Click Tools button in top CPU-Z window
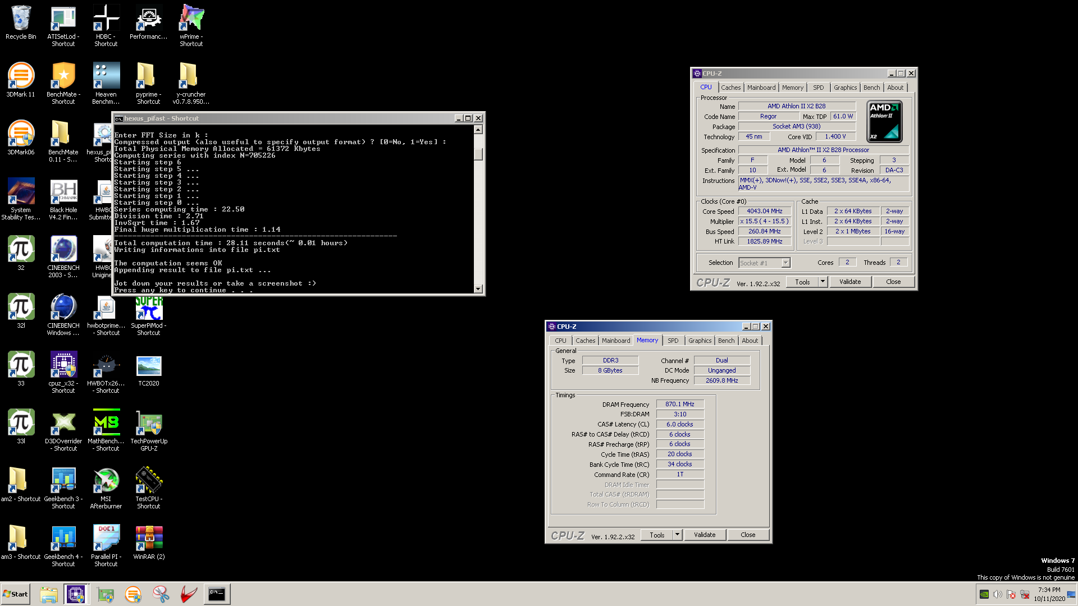1078x606 pixels. [x=802, y=282]
